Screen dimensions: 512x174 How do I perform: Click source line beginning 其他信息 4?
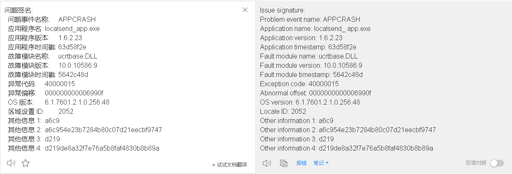click(83, 148)
